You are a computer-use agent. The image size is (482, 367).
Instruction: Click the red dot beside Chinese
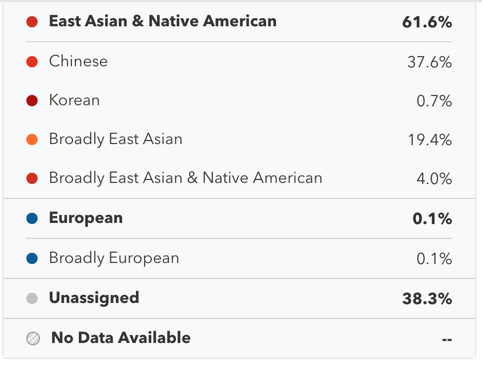tap(32, 62)
